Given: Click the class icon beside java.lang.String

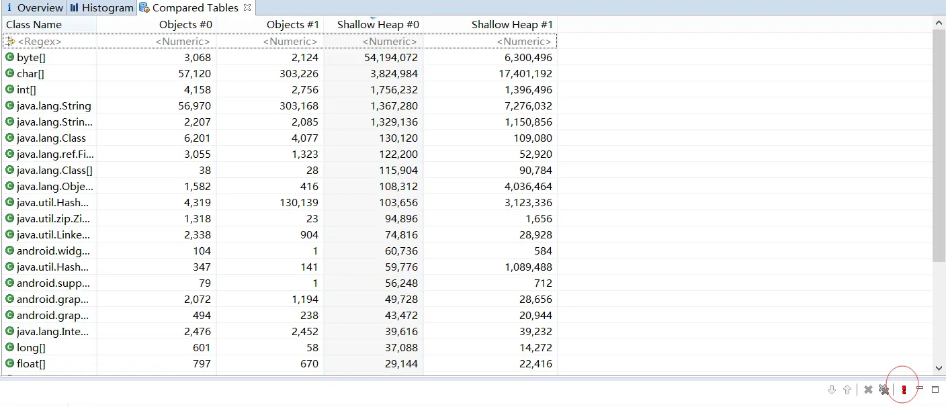Looking at the screenshot, I should pyautogui.click(x=9, y=105).
